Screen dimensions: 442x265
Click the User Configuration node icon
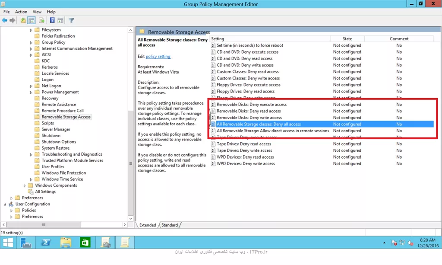(x=11, y=204)
